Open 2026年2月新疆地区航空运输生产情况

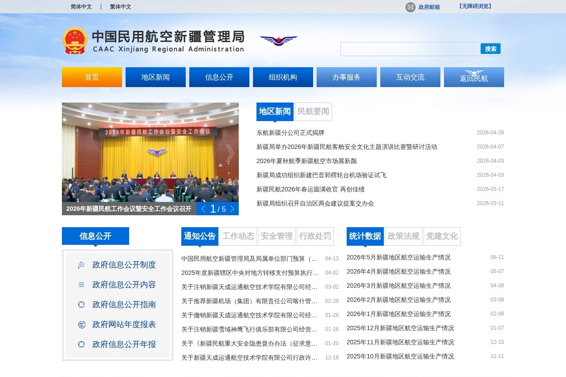398,300
